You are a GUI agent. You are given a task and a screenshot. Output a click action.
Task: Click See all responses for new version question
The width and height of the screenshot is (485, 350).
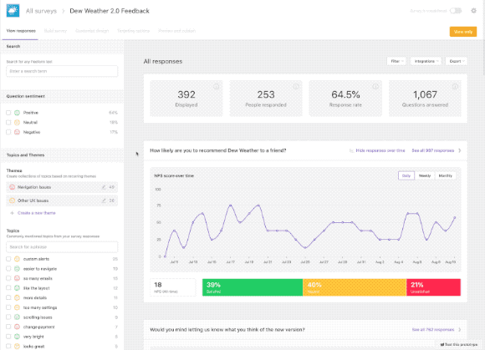click(x=432, y=330)
